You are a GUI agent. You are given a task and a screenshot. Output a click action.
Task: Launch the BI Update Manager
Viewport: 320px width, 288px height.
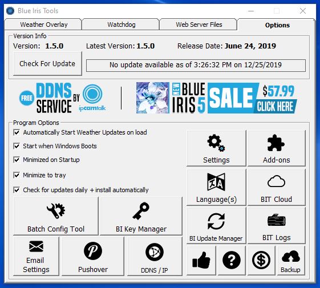coord(216,225)
